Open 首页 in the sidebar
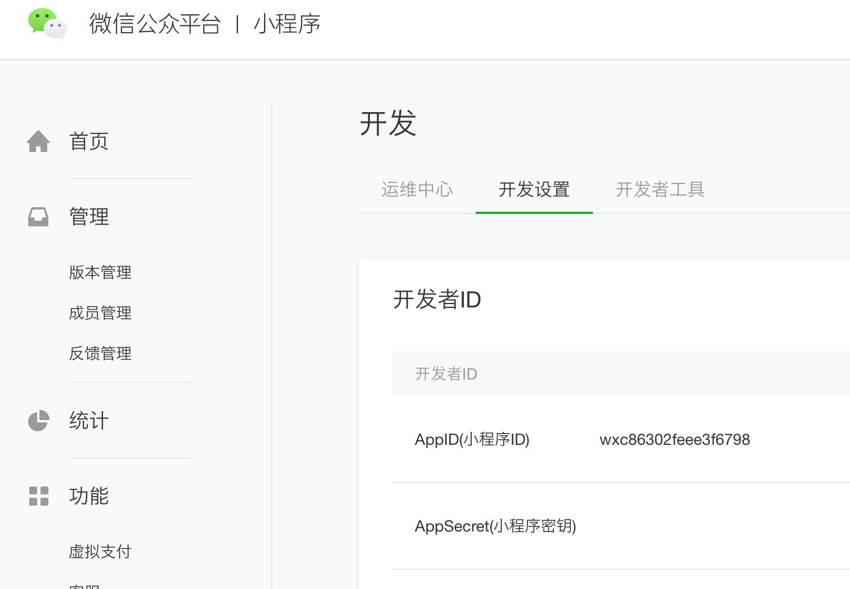 coord(88,141)
